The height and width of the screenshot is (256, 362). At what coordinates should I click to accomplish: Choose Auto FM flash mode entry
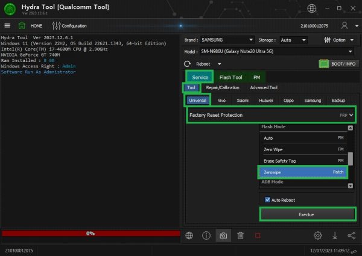(303, 138)
